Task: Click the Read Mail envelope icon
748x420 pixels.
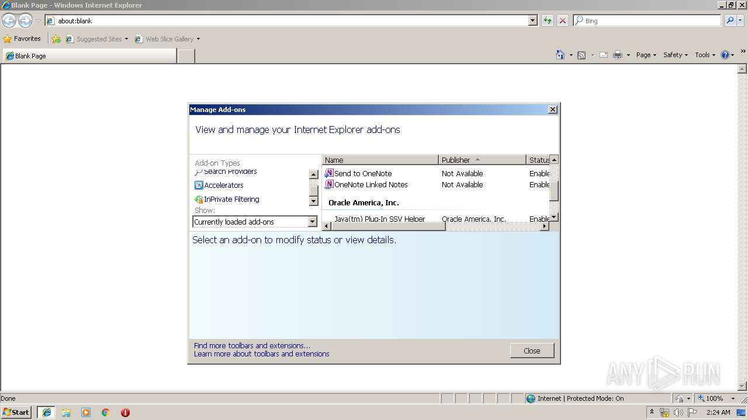Action: tap(604, 55)
